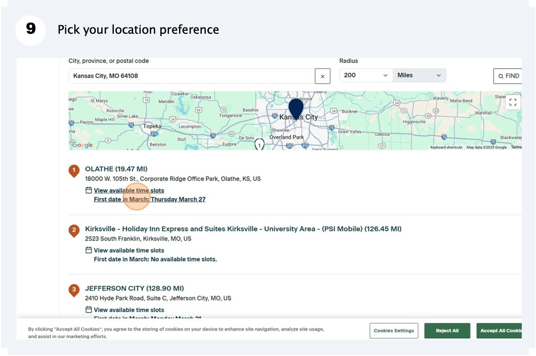
Task: Open Cookies Settings
Action: point(394,331)
